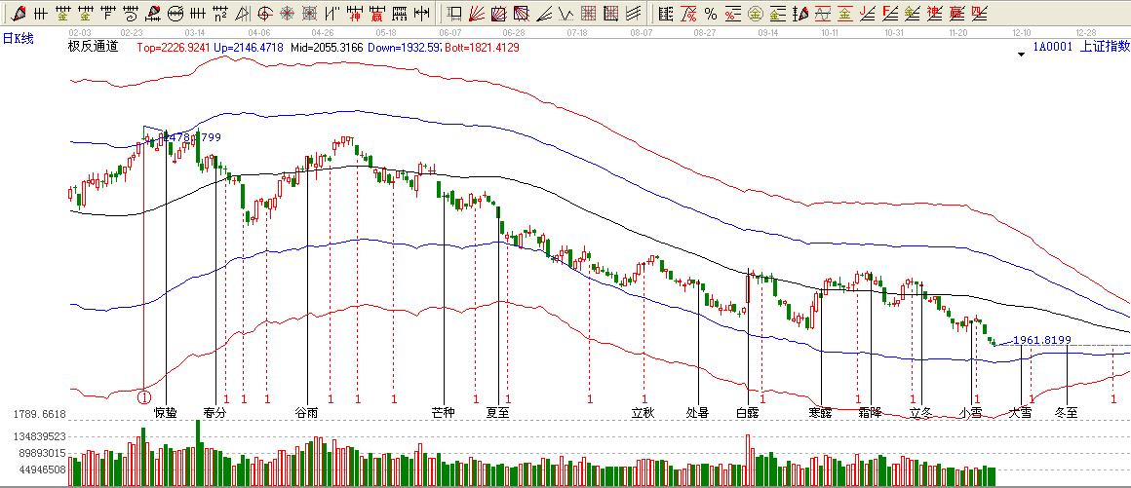Click the 极反通道 indicator name
The height and width of the screenshot is (488, 1131).
click(x=93, y=47)
